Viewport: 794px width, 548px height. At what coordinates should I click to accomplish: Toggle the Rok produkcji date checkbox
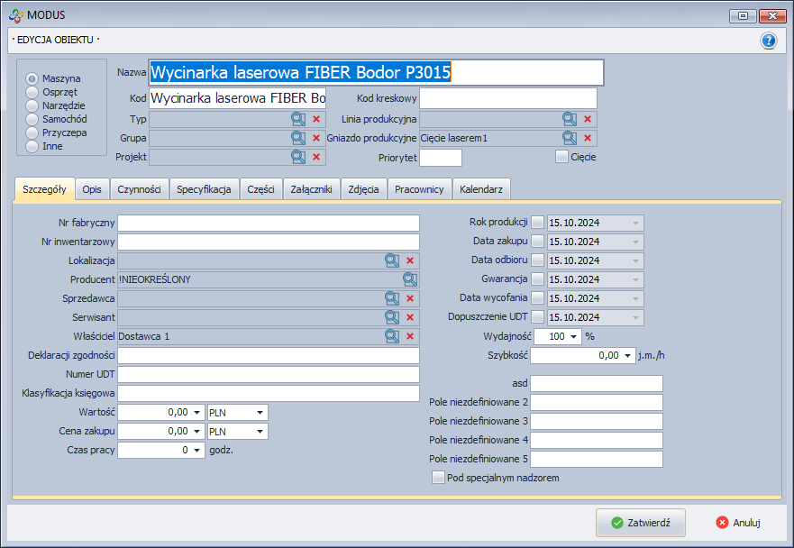(x=537, y=223)
